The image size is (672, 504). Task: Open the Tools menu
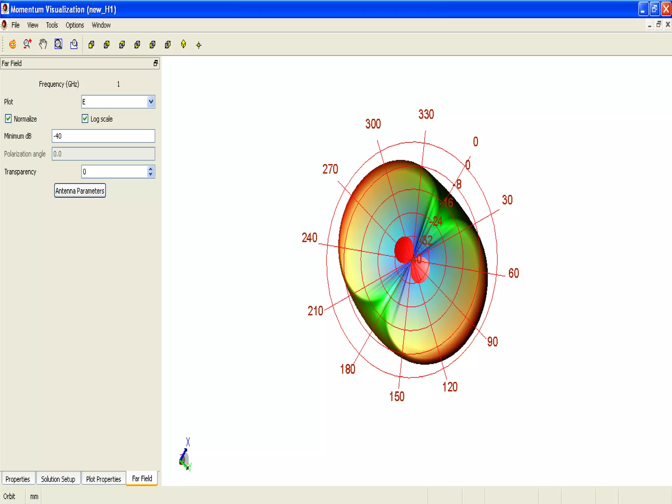52,25
